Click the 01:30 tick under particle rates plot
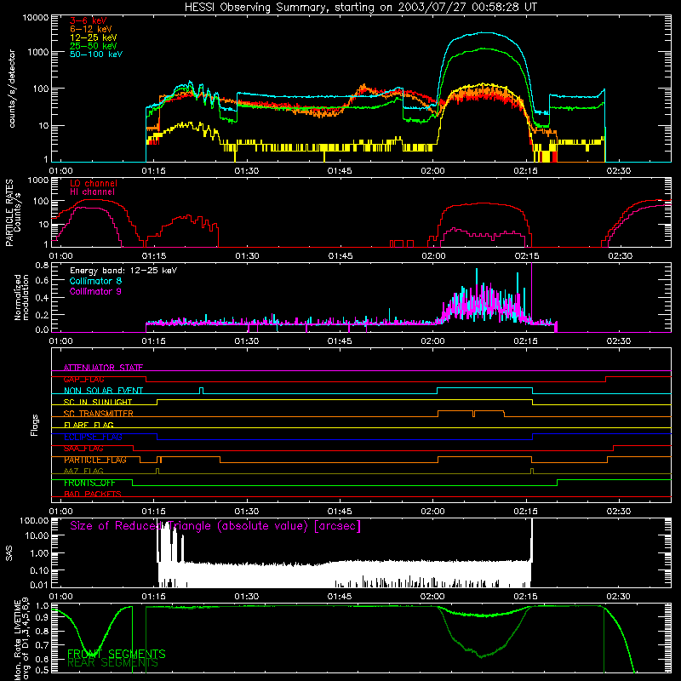 click(x=247, y=256)
